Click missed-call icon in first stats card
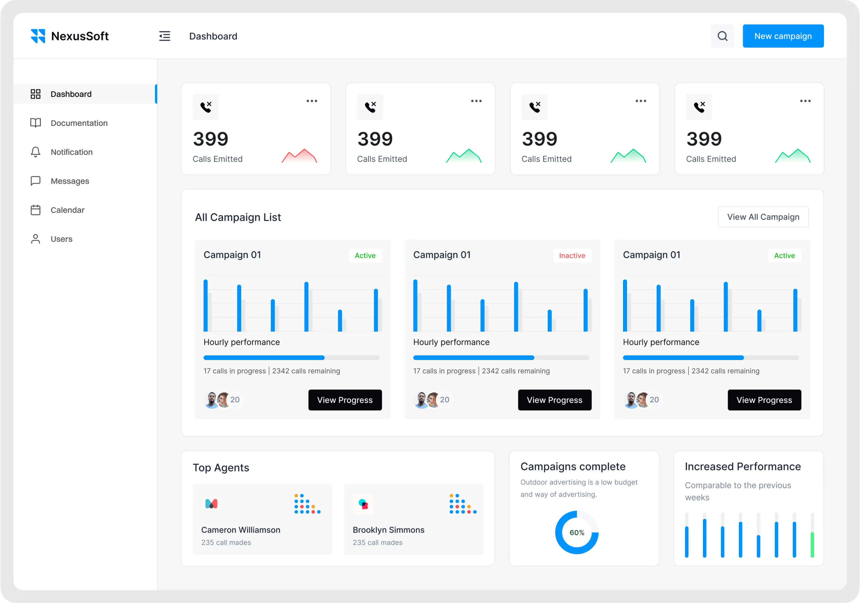Screen dimensions: 860x603 [x=206, y=107]
